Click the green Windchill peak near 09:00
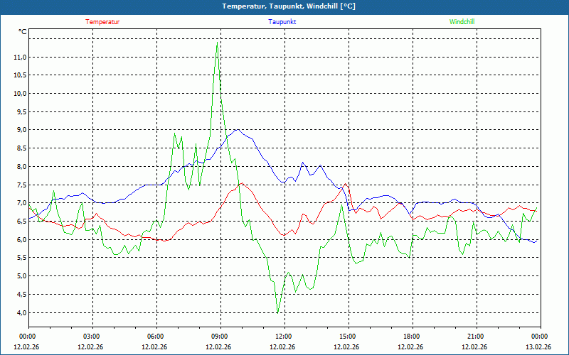 click(218, 43)
